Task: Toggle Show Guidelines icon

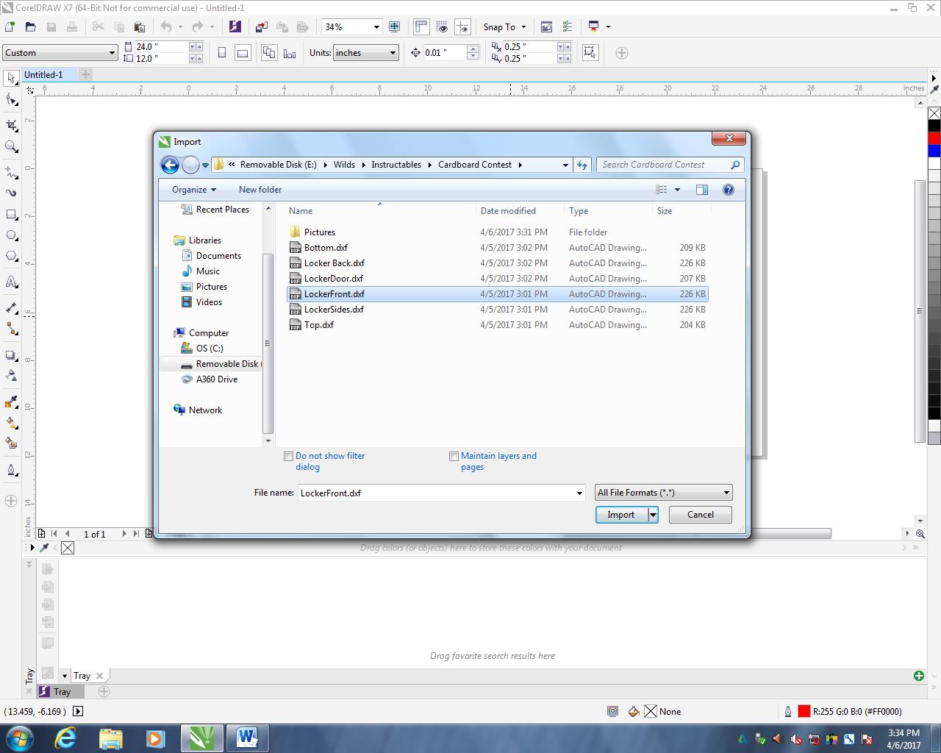Action: tap(462, 27)
